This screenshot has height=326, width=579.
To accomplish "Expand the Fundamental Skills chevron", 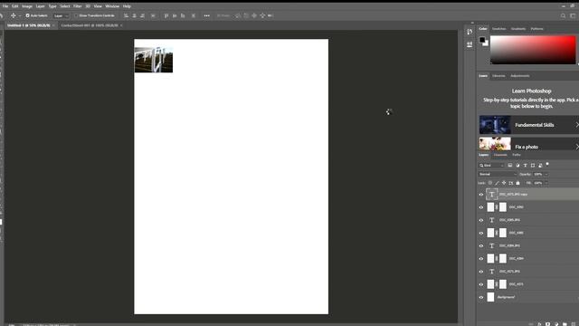I will click(577, 125).
